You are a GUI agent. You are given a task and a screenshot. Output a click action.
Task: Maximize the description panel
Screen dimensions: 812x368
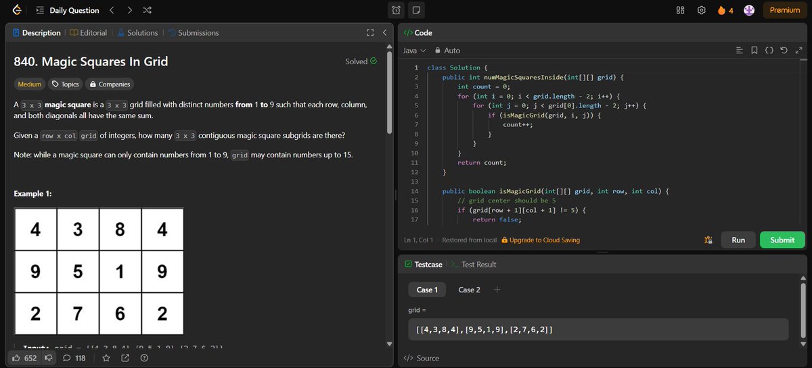[369, 32]
